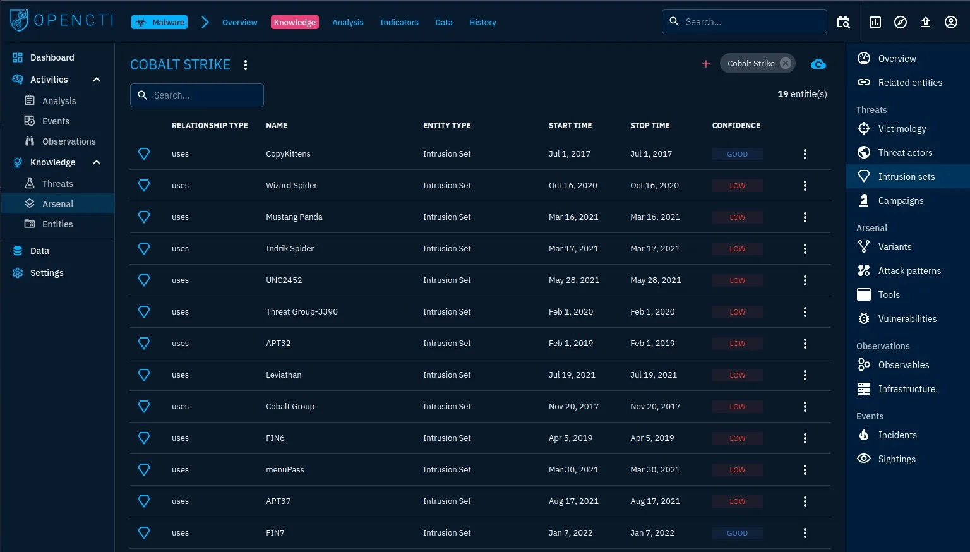
Task: Remove the Cobalt Strike filter chip
Action: click(x=785, y=63)
